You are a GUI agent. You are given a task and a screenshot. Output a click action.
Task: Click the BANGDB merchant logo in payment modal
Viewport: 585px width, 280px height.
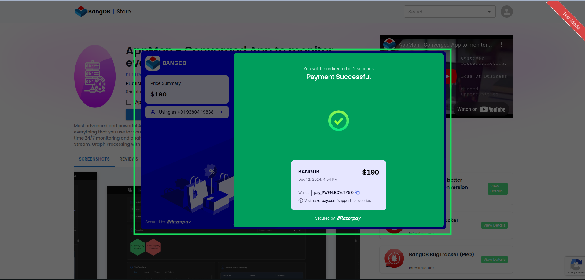coord(153,63)
